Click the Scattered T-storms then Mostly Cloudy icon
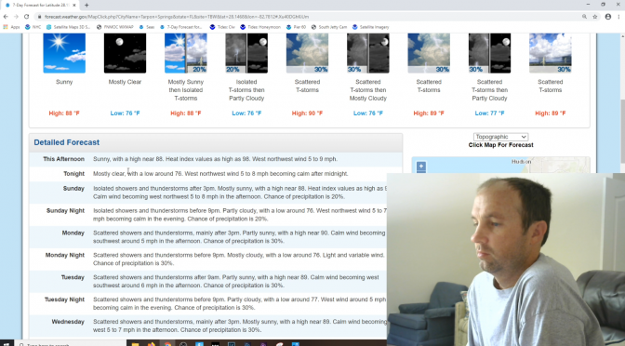Viewport: 625px width, 346px height. (x=368, y=53)
